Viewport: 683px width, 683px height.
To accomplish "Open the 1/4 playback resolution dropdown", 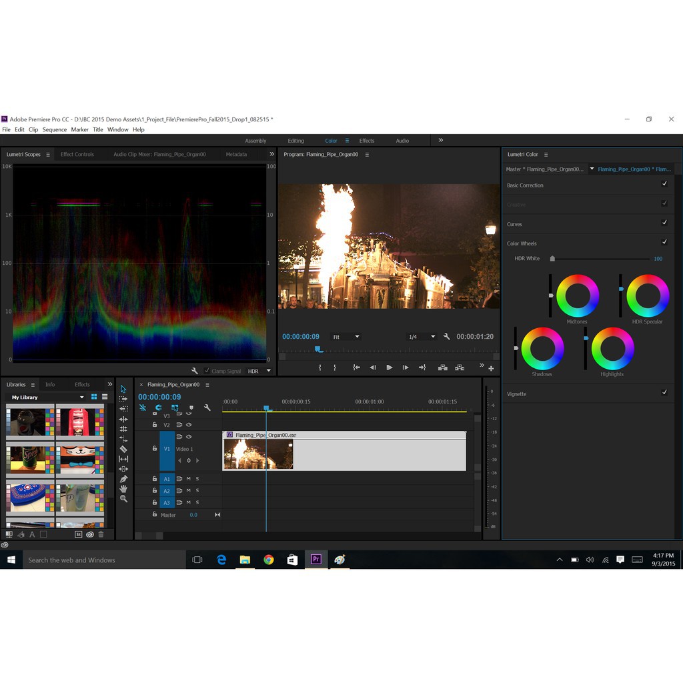I will 422,337.
